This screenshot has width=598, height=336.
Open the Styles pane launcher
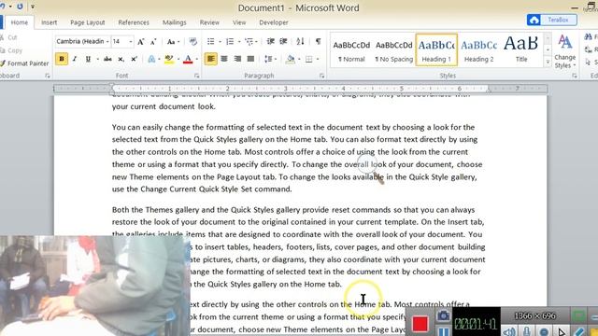coord(575,76)
